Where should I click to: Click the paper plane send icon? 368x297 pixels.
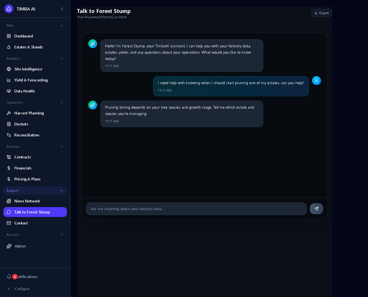(x=316, y=209)
